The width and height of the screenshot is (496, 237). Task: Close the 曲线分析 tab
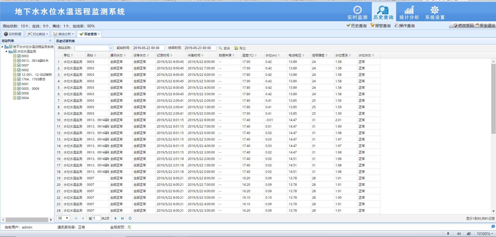click(x=73, y=34)
